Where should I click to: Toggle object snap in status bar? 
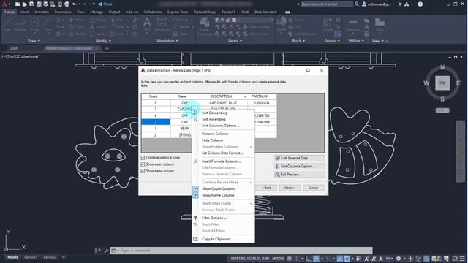[x=347, y=259]
